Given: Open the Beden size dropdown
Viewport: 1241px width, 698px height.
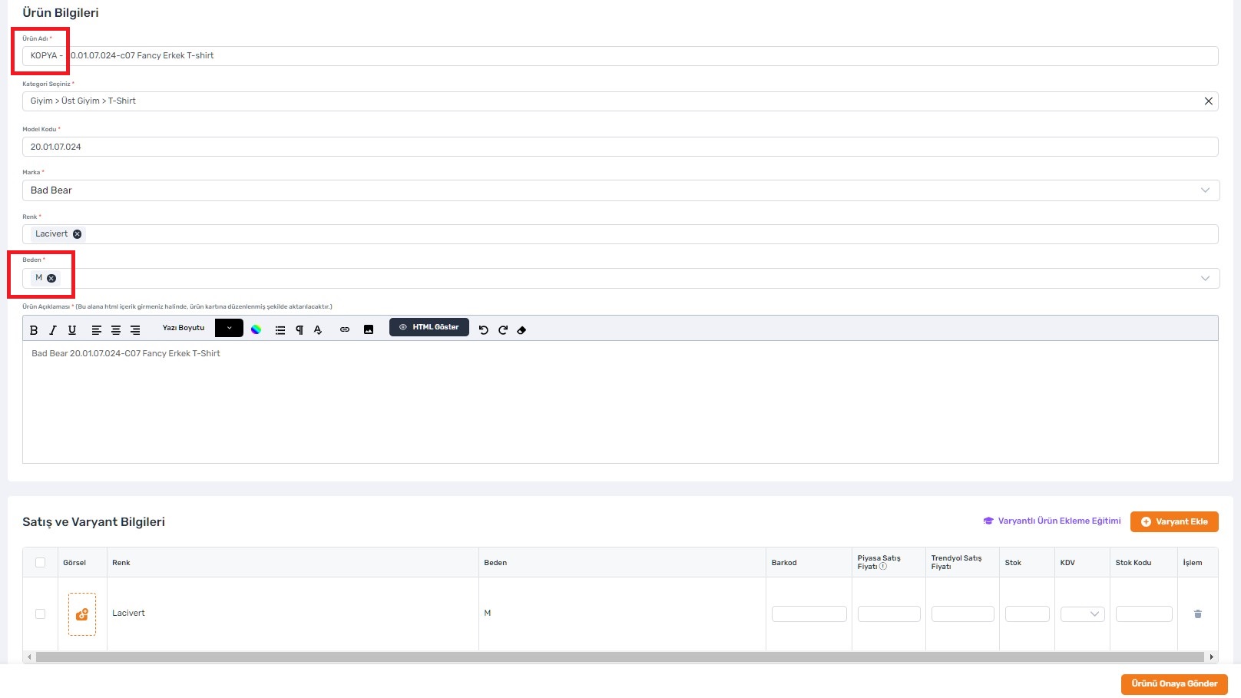Looking at the screenshot, I should tap(1204, 278).
